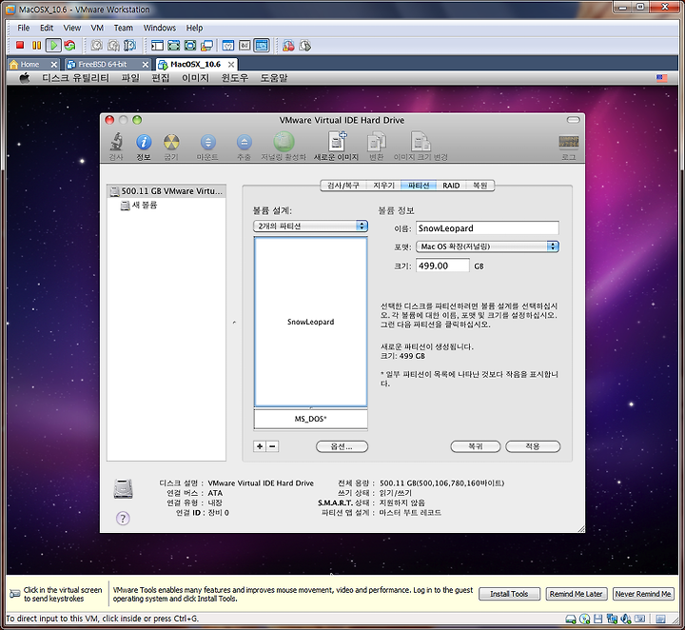The width and height of the screenshot is (685, 630).
Task: Click the Convert image toolbar icon
Action: point(376,141)
